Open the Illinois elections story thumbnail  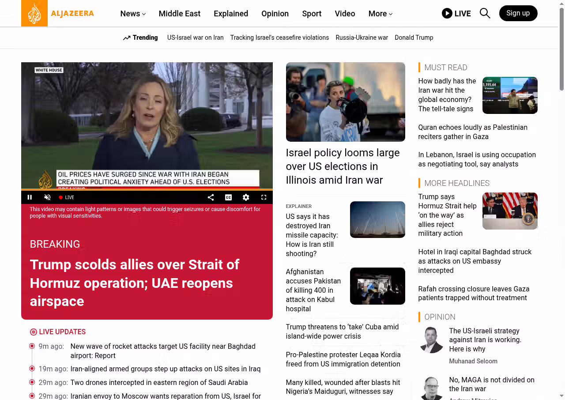point(345,102)
